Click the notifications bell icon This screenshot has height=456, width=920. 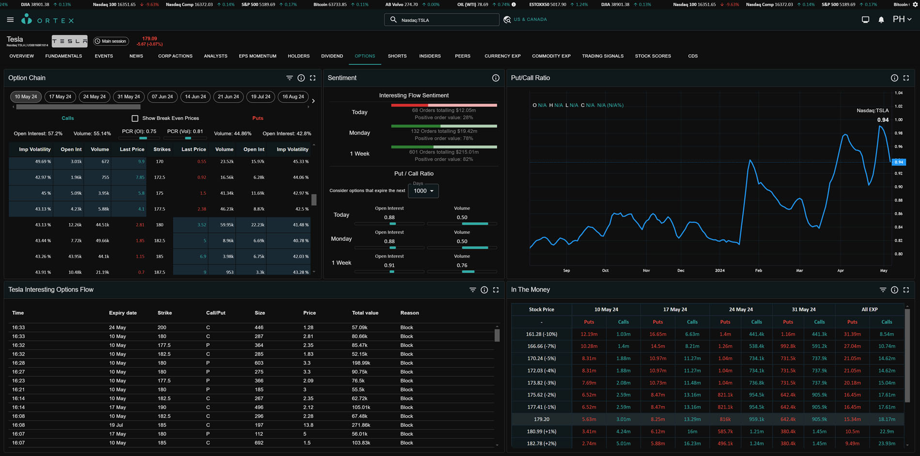pyautogui.click(x=881, y=20)
